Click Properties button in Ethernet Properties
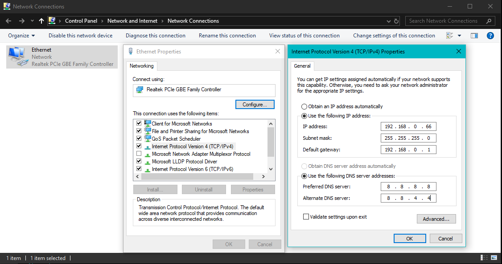Image resolution: width=502 pixels, height=264 pixels. pyautogui.click(x=253, y=190)
